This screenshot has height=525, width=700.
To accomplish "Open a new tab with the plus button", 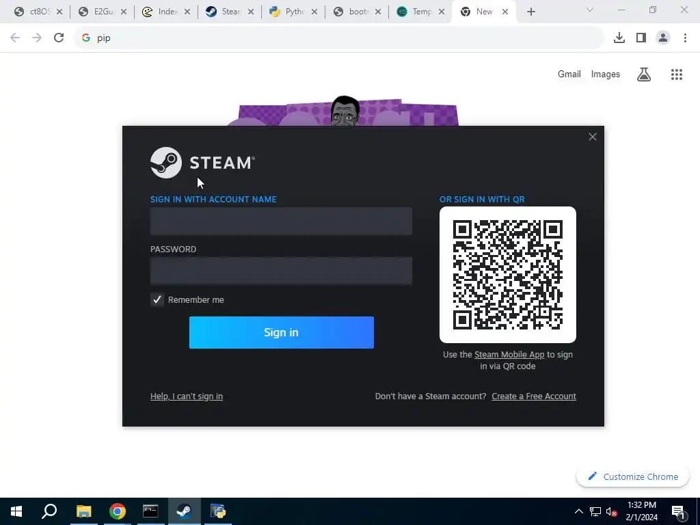I will click(530, 12).
